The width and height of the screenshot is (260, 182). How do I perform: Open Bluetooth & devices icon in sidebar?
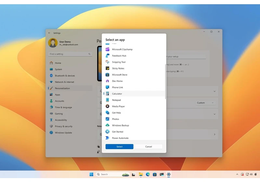tap(51, 76)
